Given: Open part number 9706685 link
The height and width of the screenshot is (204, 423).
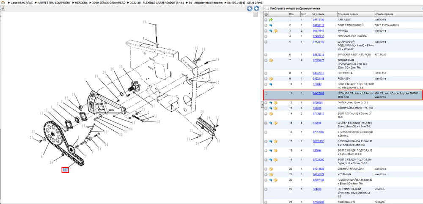Looking at the screenshot, I should pyautogui.click(x=318, y=102).
